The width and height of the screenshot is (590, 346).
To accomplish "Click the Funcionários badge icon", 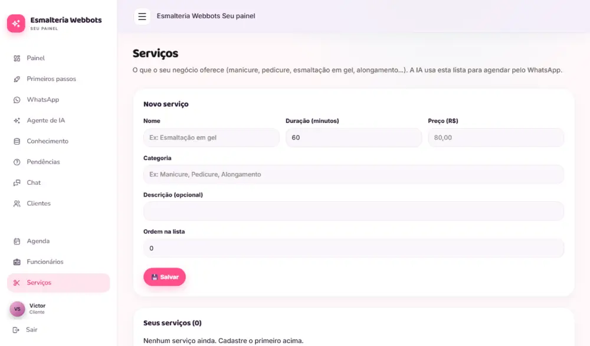I will pyautogui.click(x=17, y=262).
